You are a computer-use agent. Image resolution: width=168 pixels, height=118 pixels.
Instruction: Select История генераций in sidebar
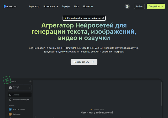[x=20, y=100]
